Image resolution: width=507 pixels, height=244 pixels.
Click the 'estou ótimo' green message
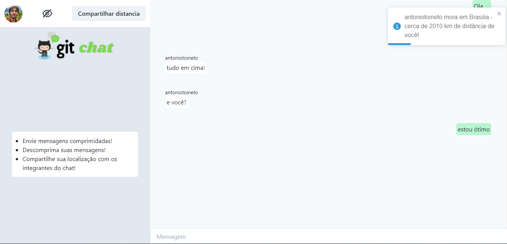(474, 129)
